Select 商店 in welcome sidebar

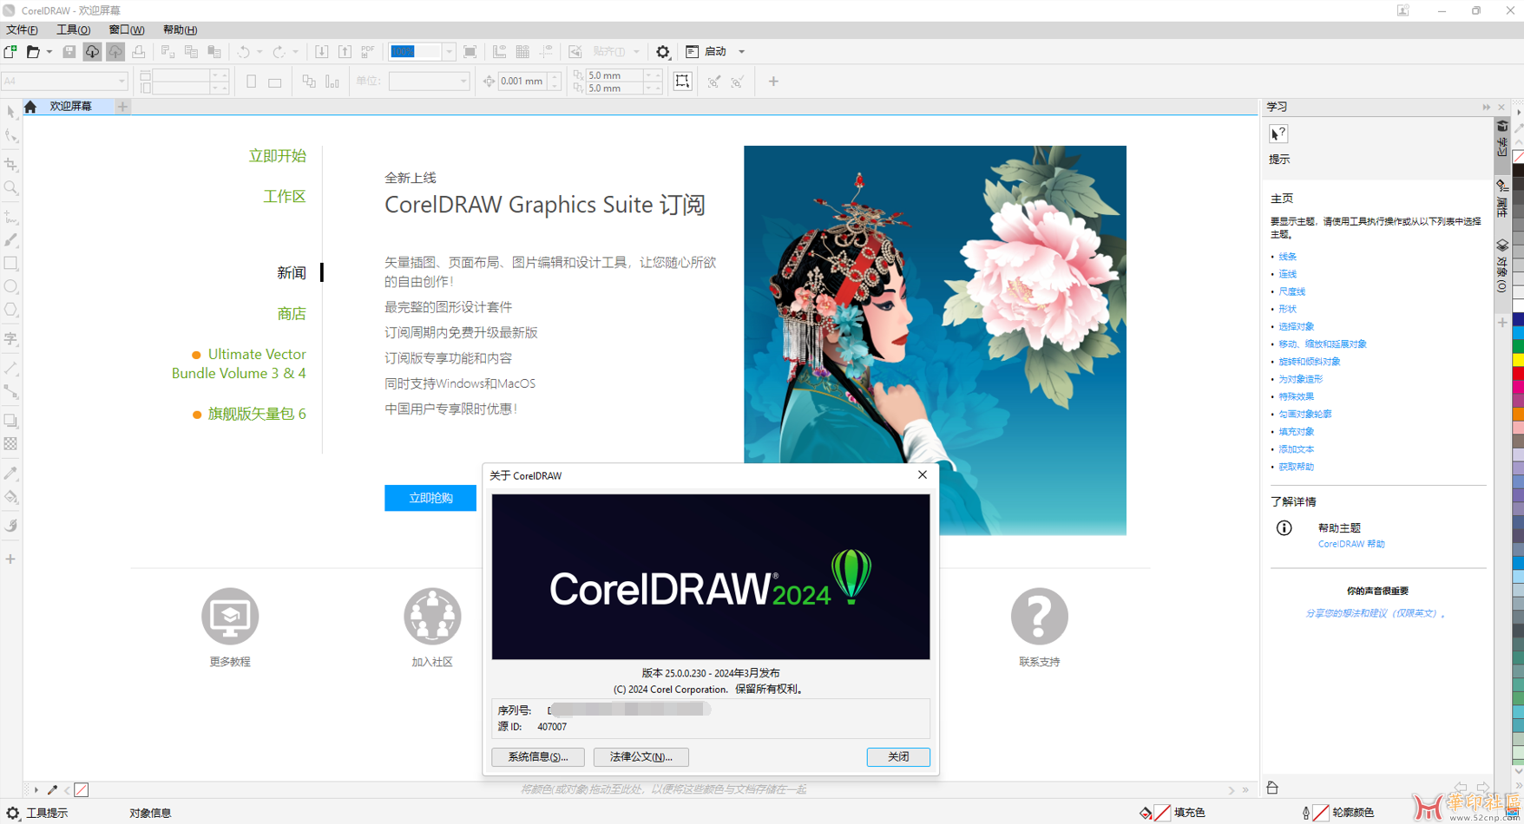[292, 314]
